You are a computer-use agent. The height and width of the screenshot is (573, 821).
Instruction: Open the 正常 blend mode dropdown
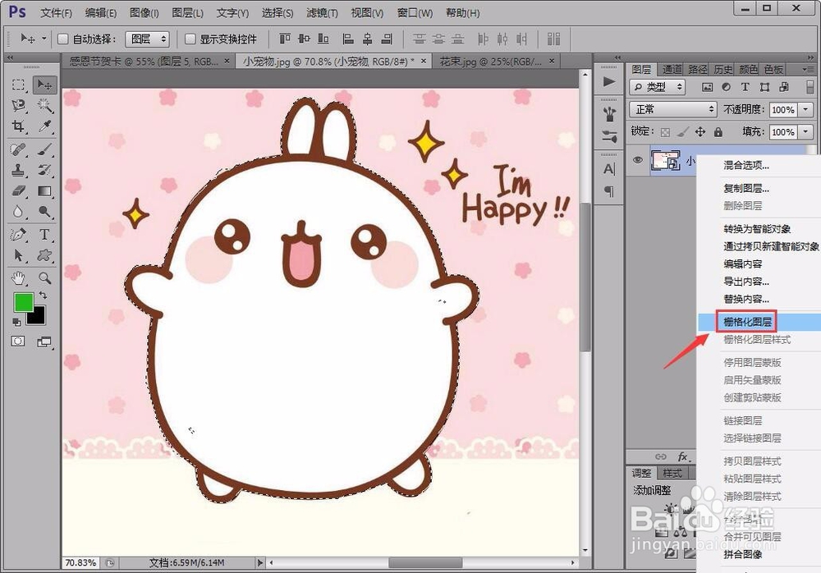click(673, 109)
